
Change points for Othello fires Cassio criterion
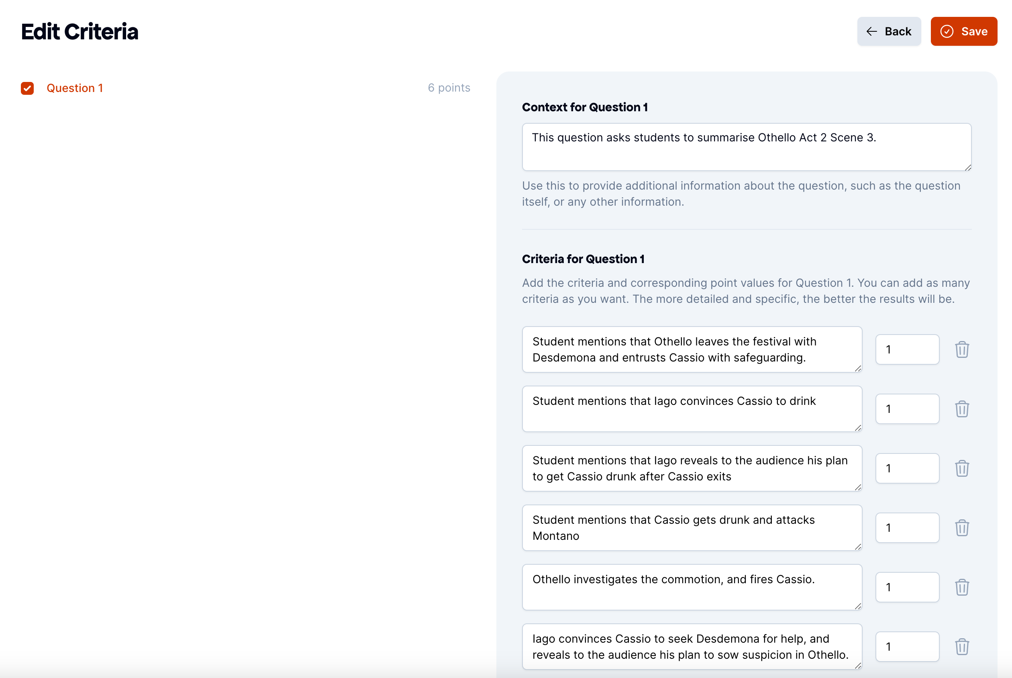click(x=907, y=587)
